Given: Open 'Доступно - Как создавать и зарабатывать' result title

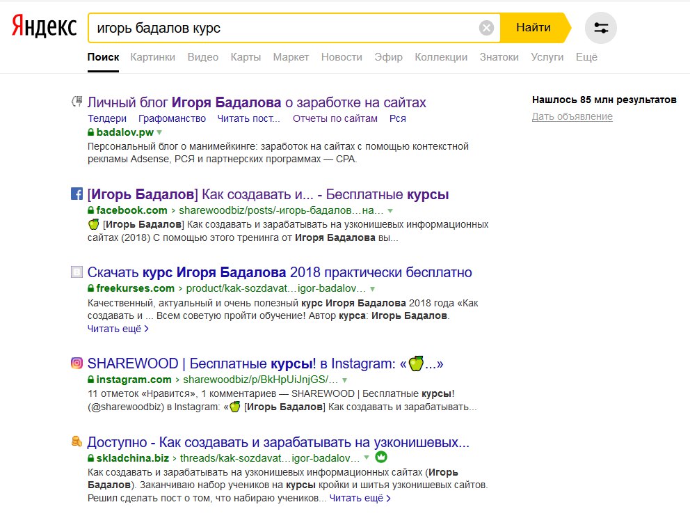Looking at the screenshot, I should [x=278, y=442].
